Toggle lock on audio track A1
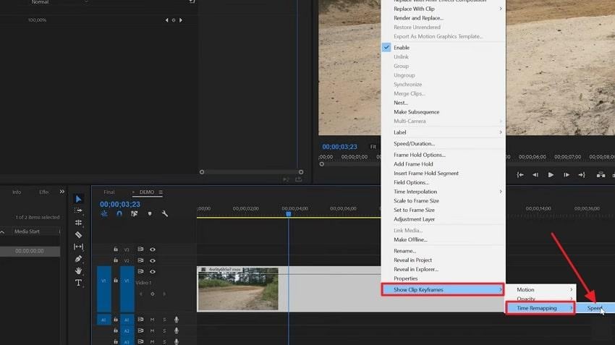Screen dimensions: 615x345 [x=116, y=320]
